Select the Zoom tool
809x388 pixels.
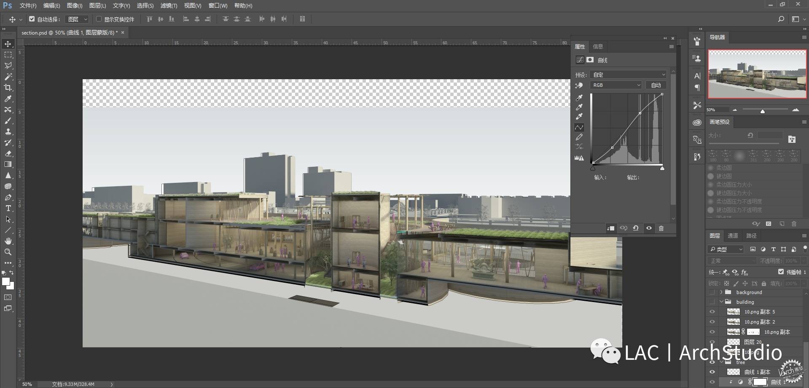8,252
